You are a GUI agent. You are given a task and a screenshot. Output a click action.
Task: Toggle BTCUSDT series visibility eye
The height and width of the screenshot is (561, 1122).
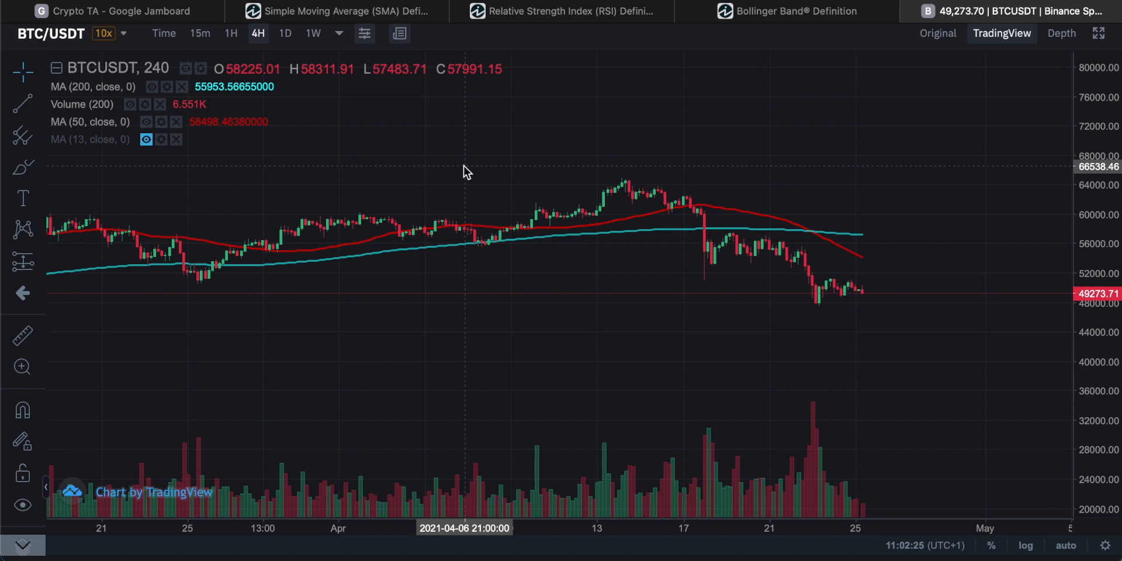(185, 69)
